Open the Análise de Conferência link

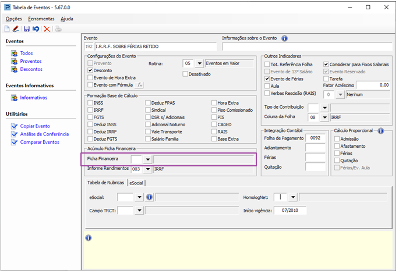[44, 134]
